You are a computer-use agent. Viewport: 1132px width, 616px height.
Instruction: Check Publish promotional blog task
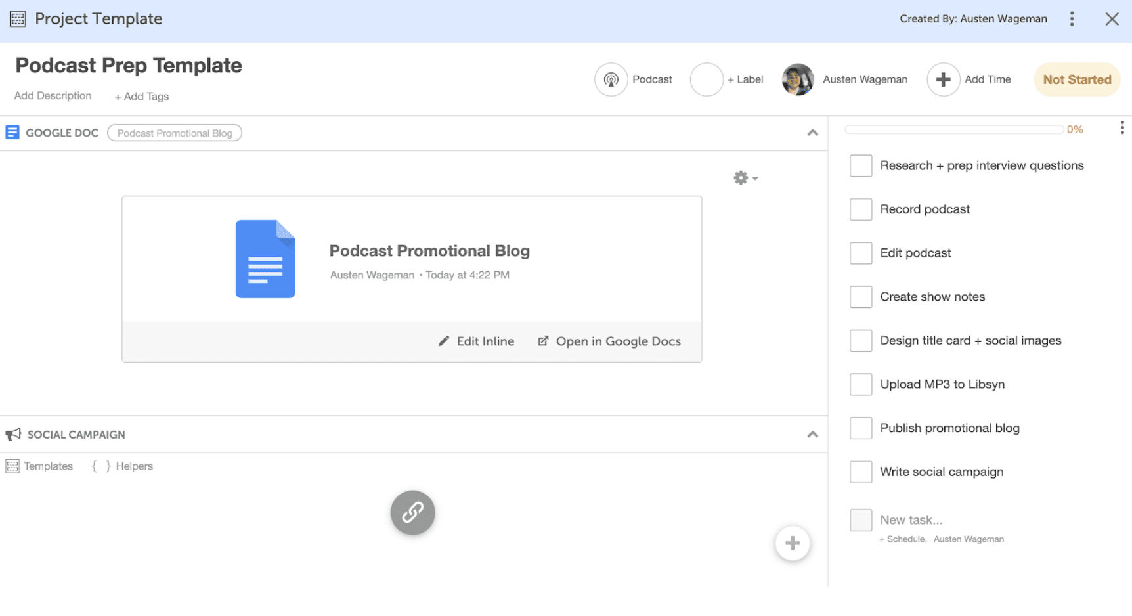(861, 428)
